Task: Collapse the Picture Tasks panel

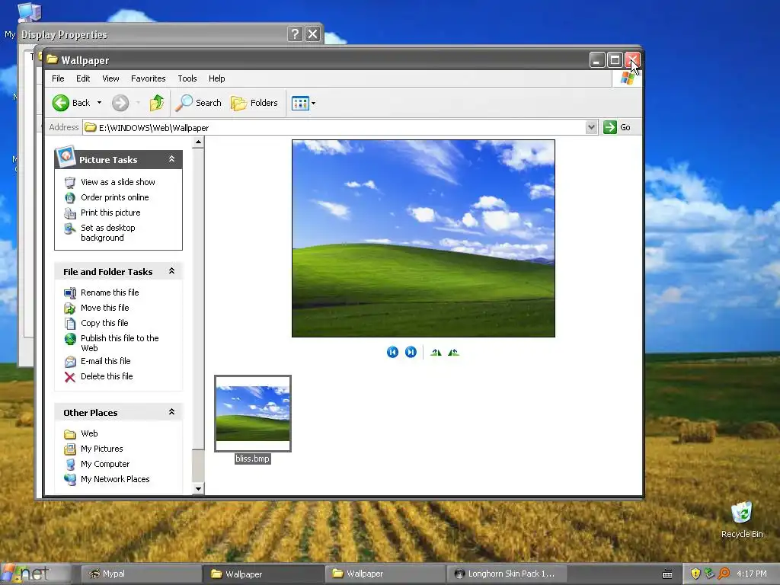Action: [171, 159]
